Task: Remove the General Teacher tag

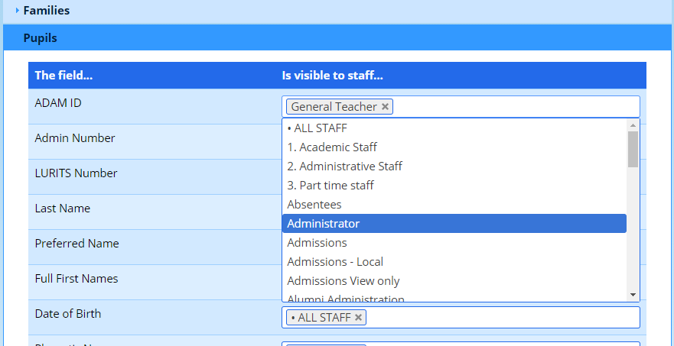Action: coord(385,107)
